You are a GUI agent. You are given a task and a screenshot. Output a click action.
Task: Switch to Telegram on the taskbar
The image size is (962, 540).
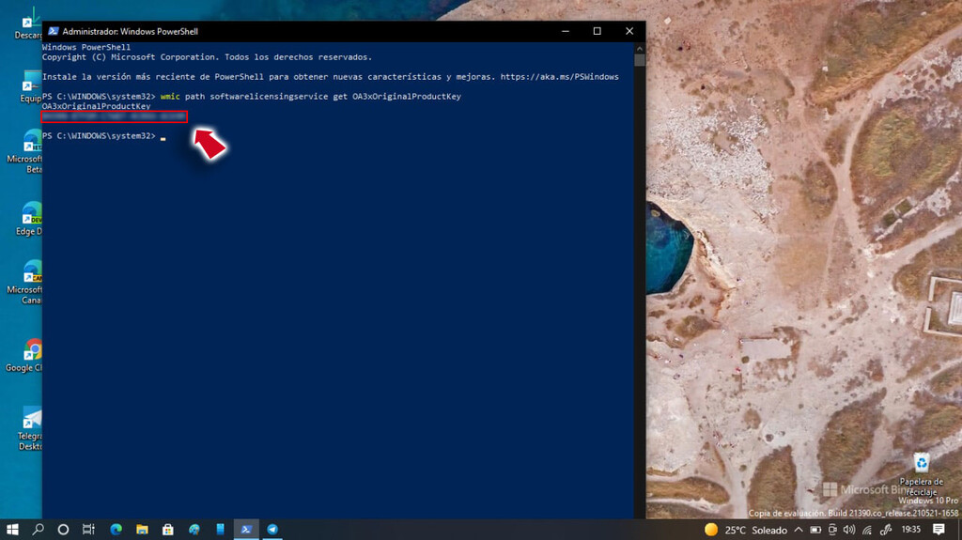[272, 529]
